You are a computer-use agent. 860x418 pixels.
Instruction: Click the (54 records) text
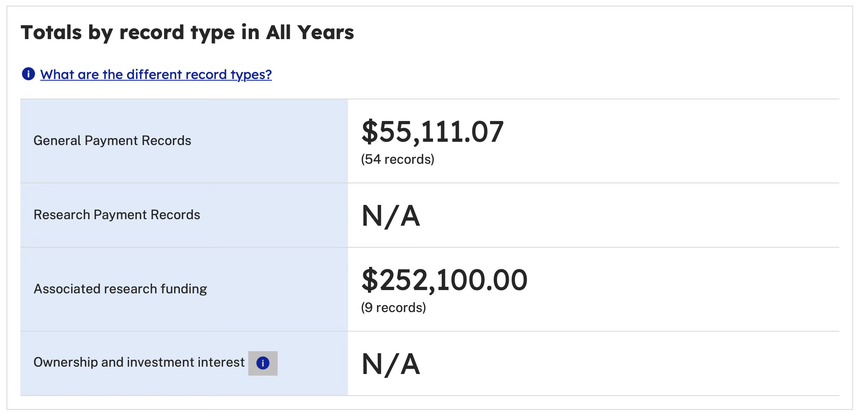[x=398, y=159]
